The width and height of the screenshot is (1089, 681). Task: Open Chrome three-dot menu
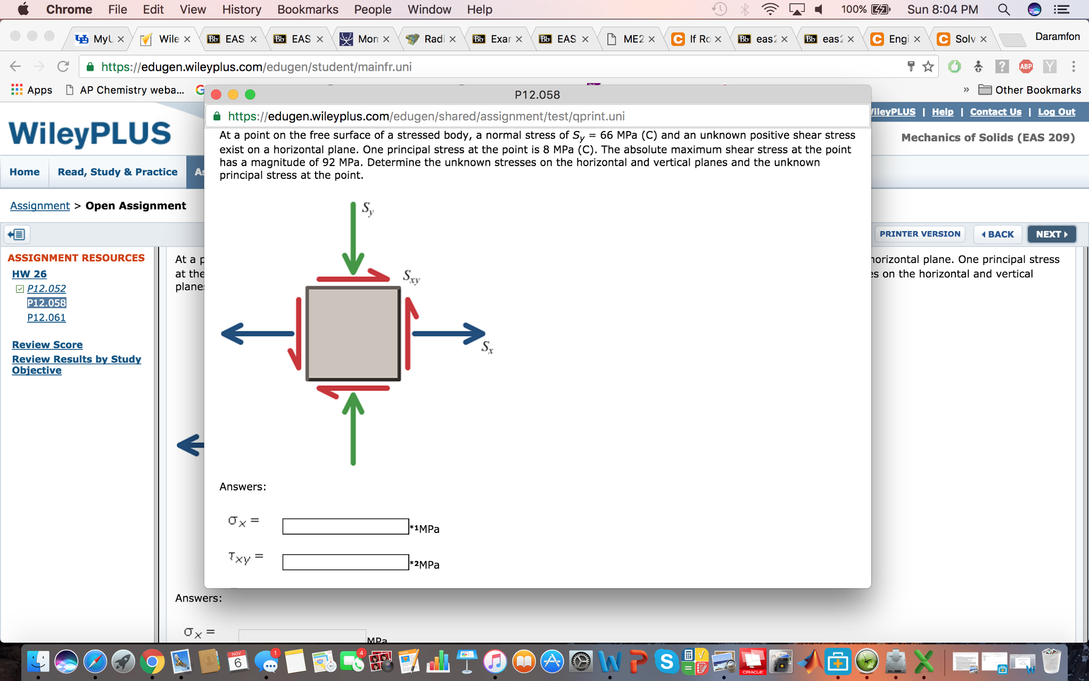tap(1074, 67)
